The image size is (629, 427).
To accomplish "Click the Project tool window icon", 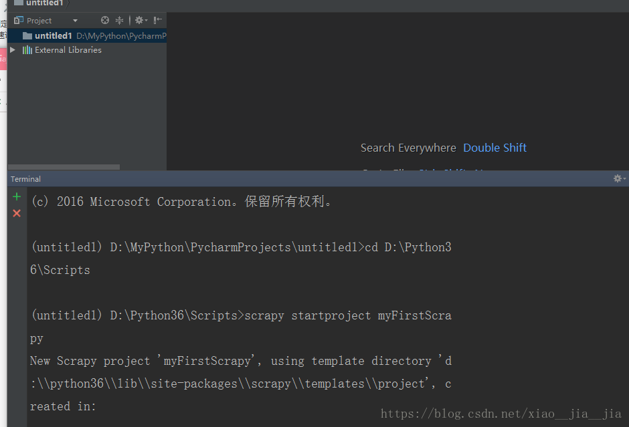I will coord(19,20).
